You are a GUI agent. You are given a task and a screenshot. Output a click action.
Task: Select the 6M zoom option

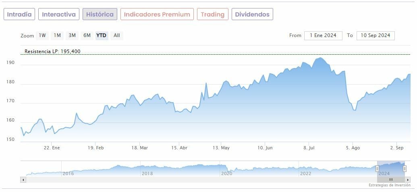pos(87,35)
